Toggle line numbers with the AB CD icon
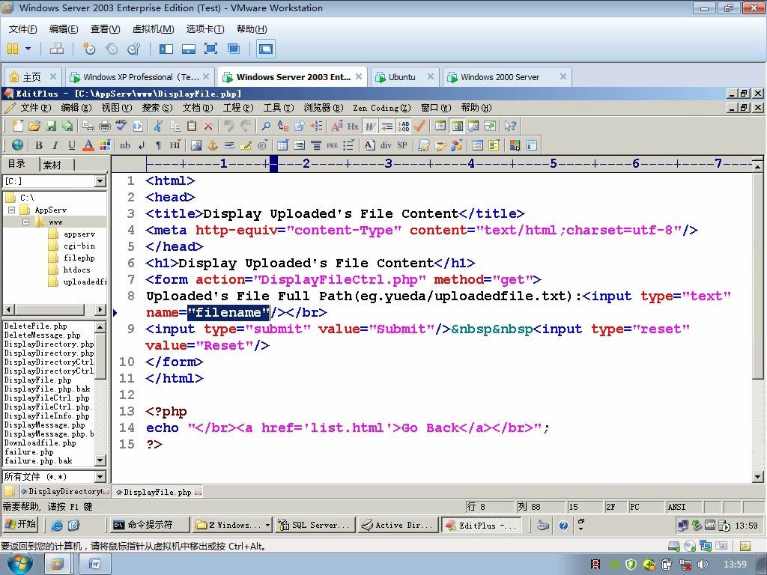This screenshot has width=767, height=575. click(404, 126)
